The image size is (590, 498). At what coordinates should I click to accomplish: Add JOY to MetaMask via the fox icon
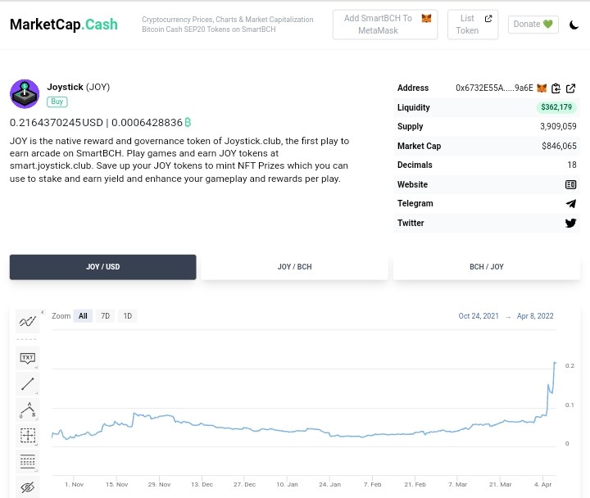[x=542, y=88]
